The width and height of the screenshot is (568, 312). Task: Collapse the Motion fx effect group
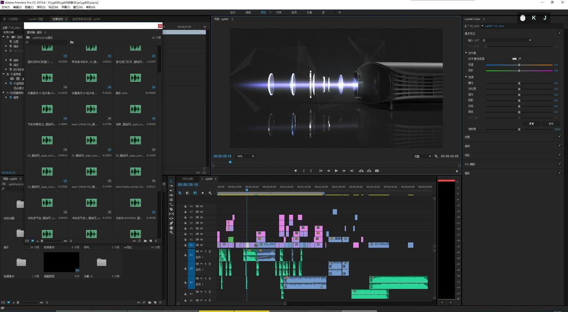(4, 37)
